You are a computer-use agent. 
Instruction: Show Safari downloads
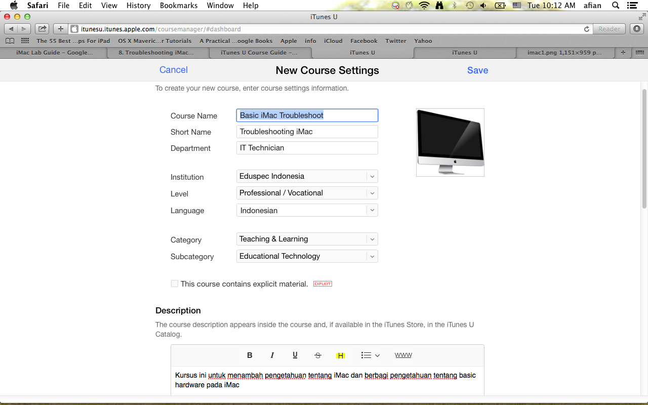tap(636, 29)
